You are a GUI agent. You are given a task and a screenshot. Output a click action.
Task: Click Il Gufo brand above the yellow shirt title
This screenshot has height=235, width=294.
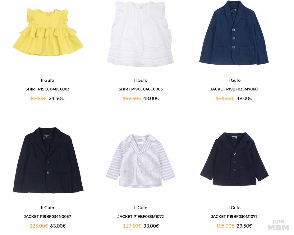pos(48,80)
